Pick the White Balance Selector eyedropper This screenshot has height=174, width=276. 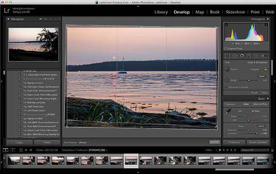[x=228, y=112]
